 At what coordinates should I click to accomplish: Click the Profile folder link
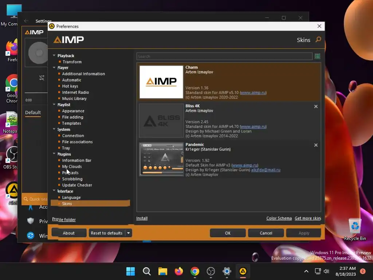[64, 219]
